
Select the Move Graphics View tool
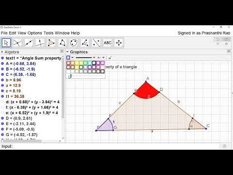(x=119, y=43)
